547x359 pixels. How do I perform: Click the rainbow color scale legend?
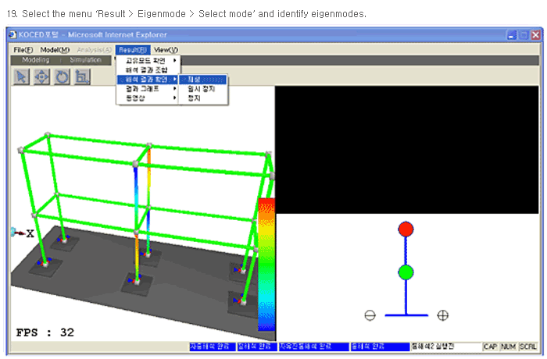[266, 265]
